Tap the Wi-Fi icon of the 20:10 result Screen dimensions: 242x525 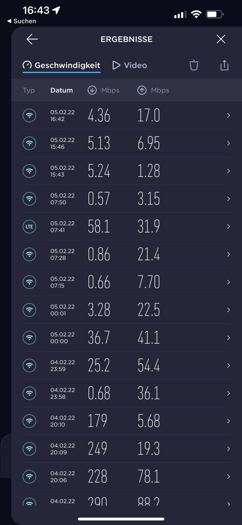pyautogui.click(x=29, y=421)
